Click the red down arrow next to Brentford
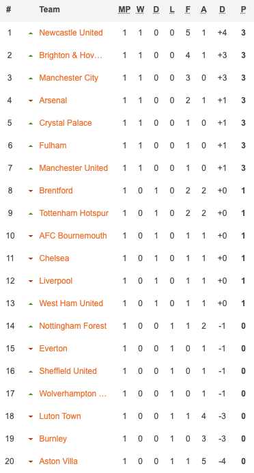This screenshot has width=254, height=473. pos(31,191)
